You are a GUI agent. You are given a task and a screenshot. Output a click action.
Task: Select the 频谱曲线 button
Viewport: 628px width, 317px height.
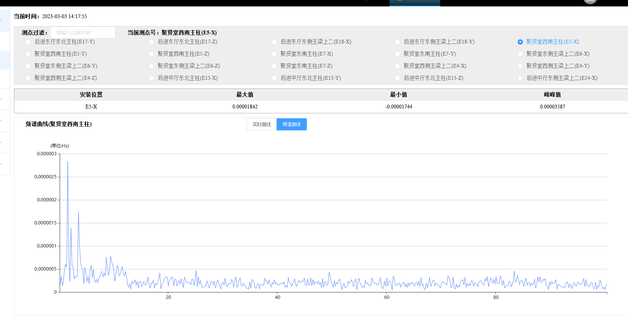[291, 124]
